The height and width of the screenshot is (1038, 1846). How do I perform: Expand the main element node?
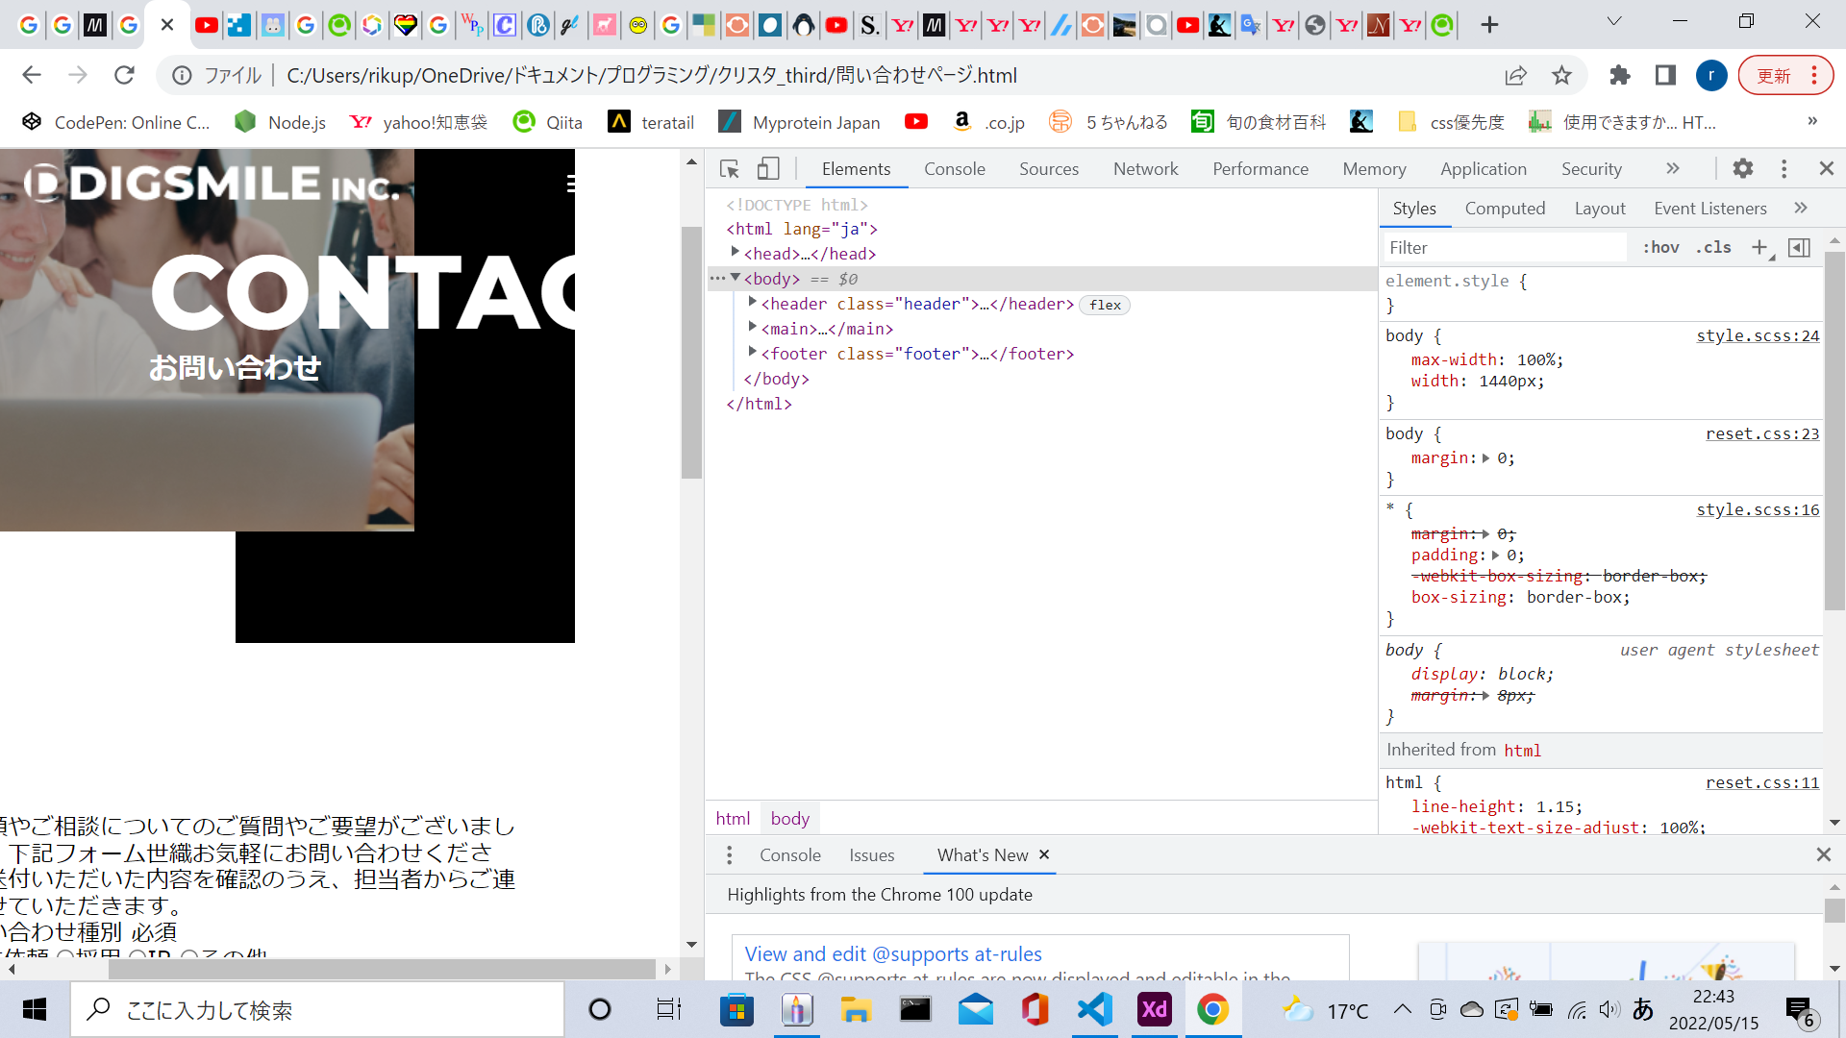[753, 328]
